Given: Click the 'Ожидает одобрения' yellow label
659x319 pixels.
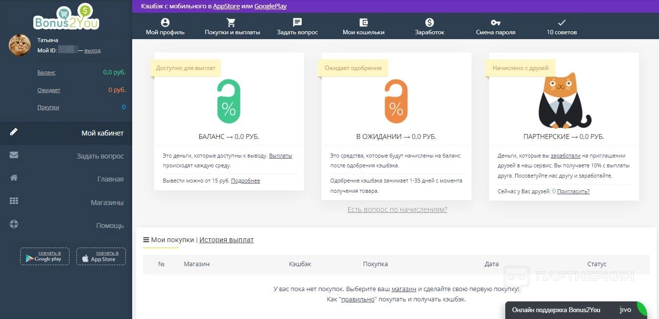Looking at the screenshot, I should [353, 68].
